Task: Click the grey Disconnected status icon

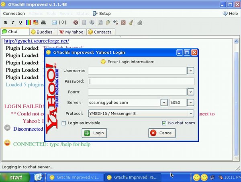Action: click(7, 128)
